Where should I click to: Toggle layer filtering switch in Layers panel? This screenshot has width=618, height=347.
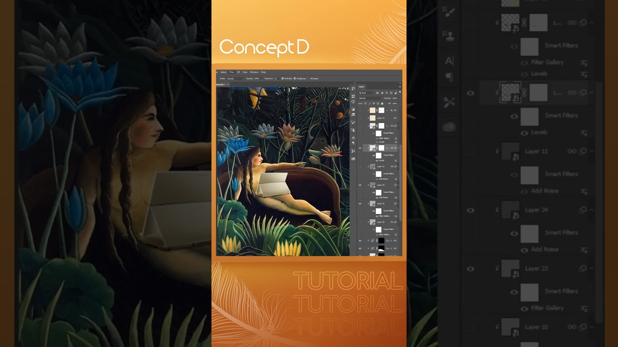click(400, 92)
